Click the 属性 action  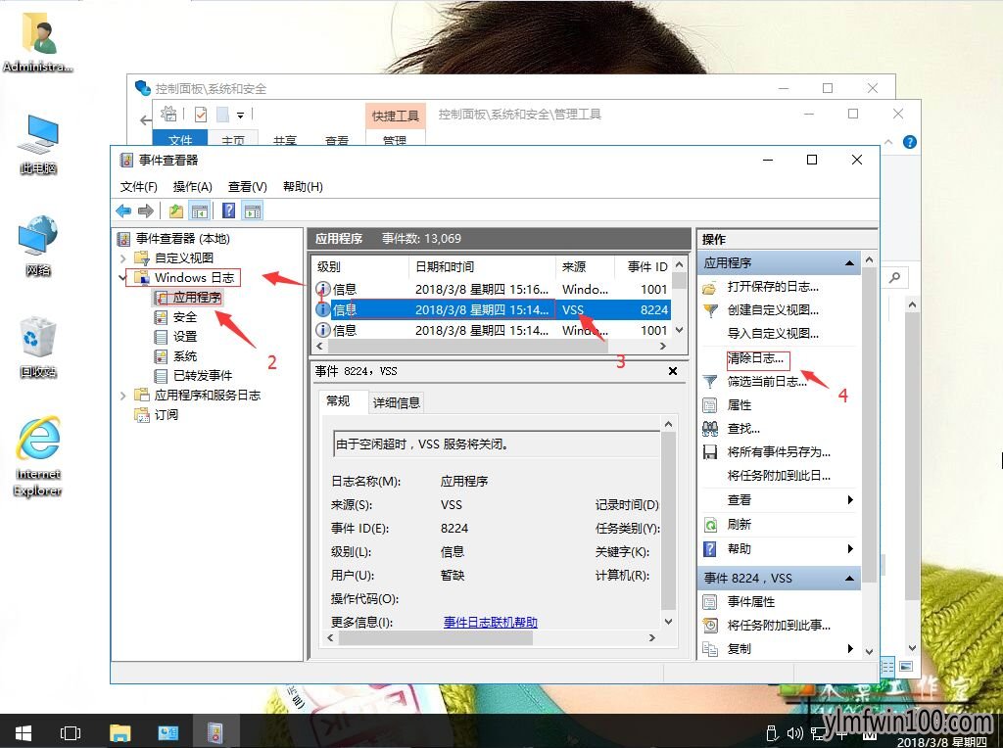[740, 405]
